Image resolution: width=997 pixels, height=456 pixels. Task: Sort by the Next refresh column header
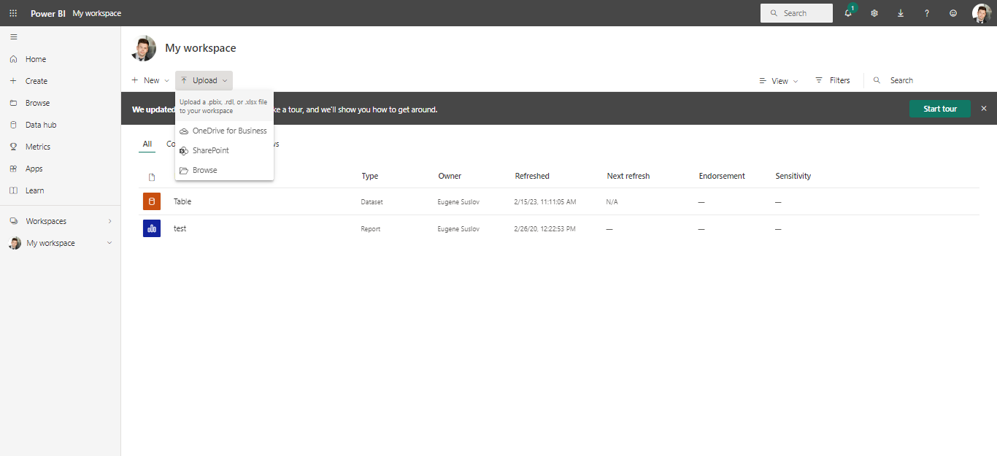[x=628, y=176]
